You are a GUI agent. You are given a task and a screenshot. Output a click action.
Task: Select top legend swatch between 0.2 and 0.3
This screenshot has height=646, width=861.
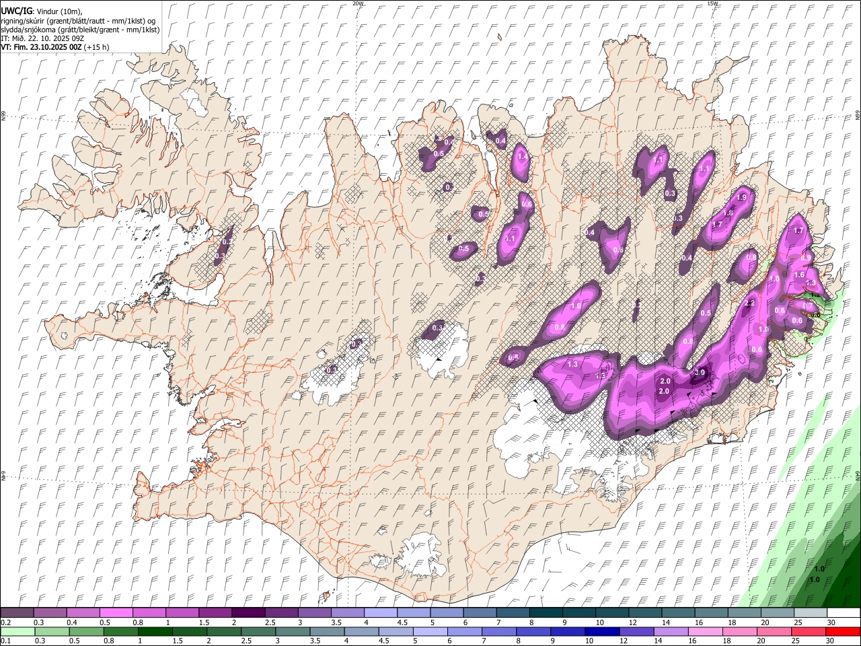pos(17,612)
